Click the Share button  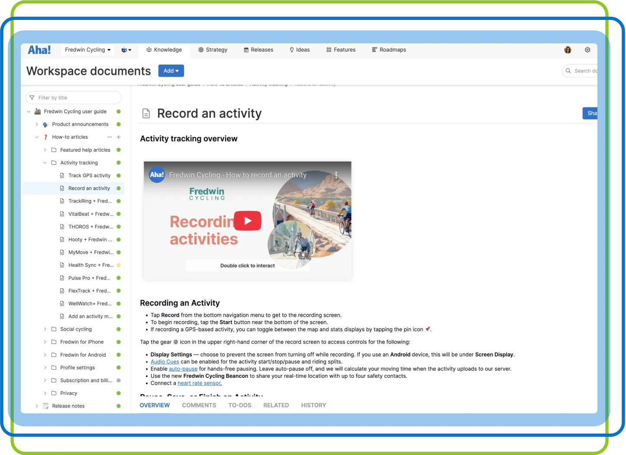point(590,113)
